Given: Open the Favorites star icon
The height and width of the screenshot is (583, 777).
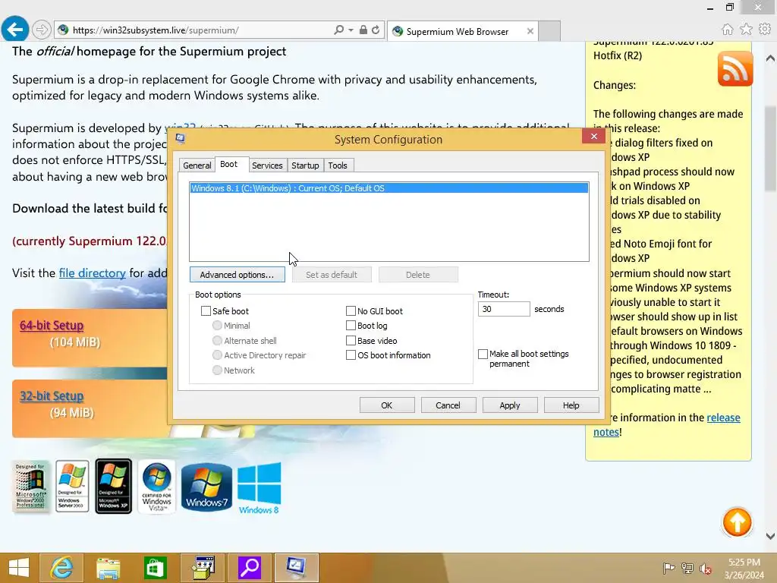Looking at the screenshot, I should [746, 30].
